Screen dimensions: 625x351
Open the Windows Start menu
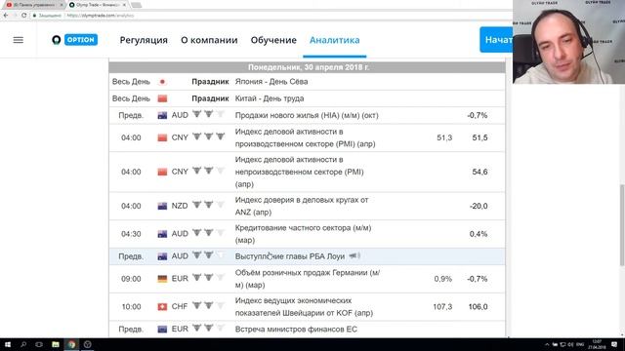(7, 344)
